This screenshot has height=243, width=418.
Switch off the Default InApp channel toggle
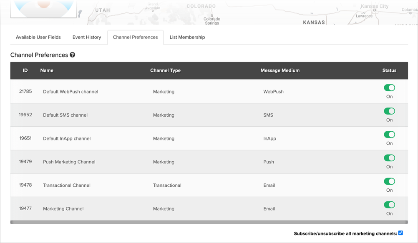click(x=389, y=135)
